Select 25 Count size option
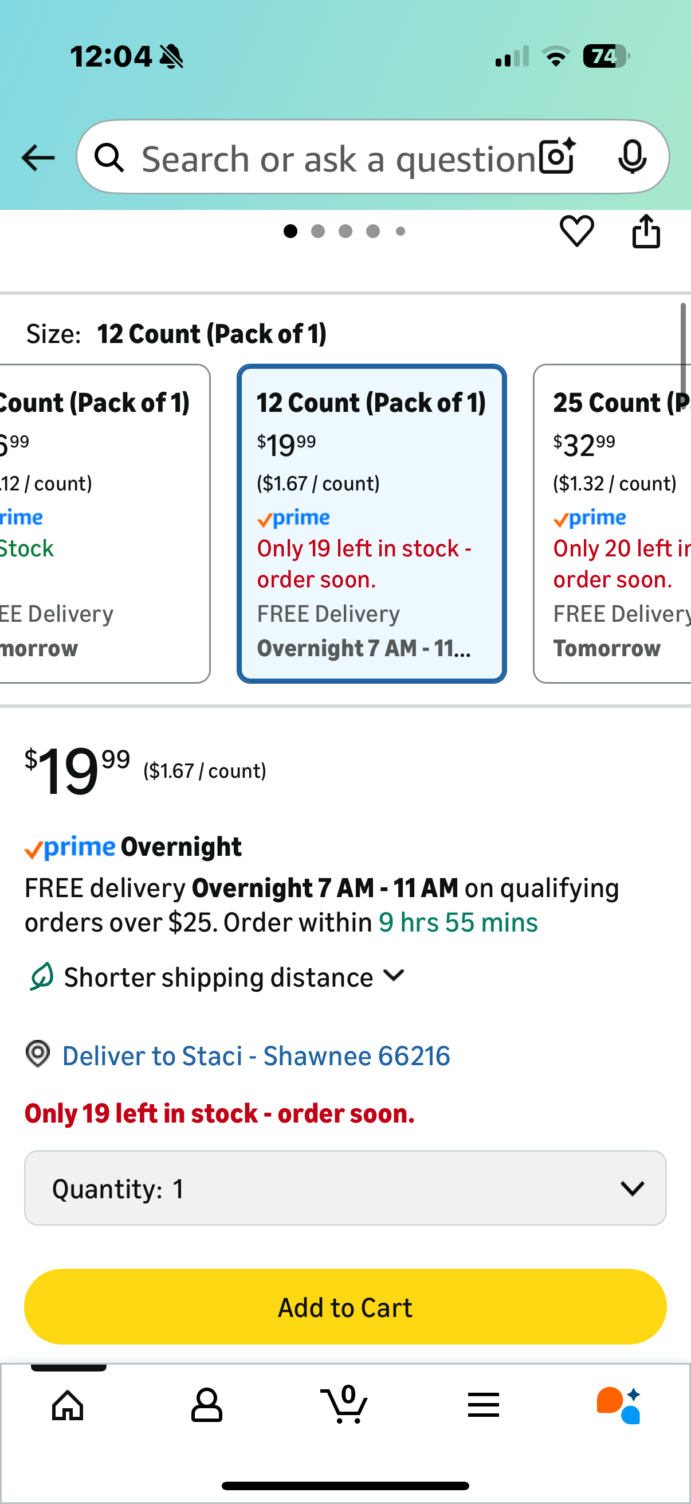This screenshot has height=1504, width=691. pos(613,524)
